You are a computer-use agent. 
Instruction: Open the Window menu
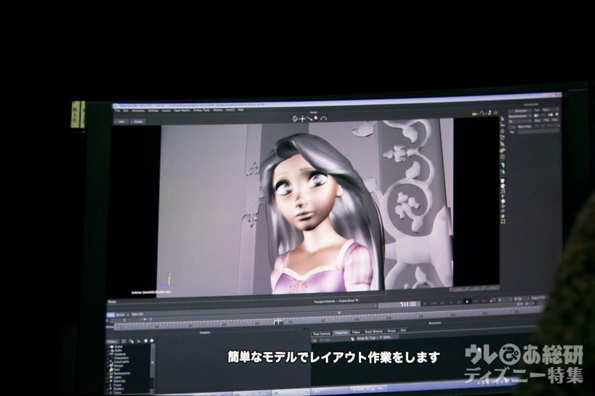click(218, 110)
